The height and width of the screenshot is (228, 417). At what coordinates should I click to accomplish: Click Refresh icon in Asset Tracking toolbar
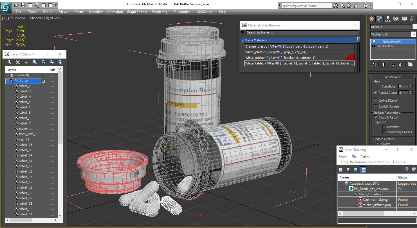[340, 170]
